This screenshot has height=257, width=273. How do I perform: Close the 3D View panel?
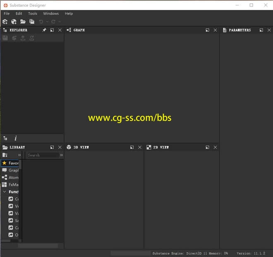[139, 147]
